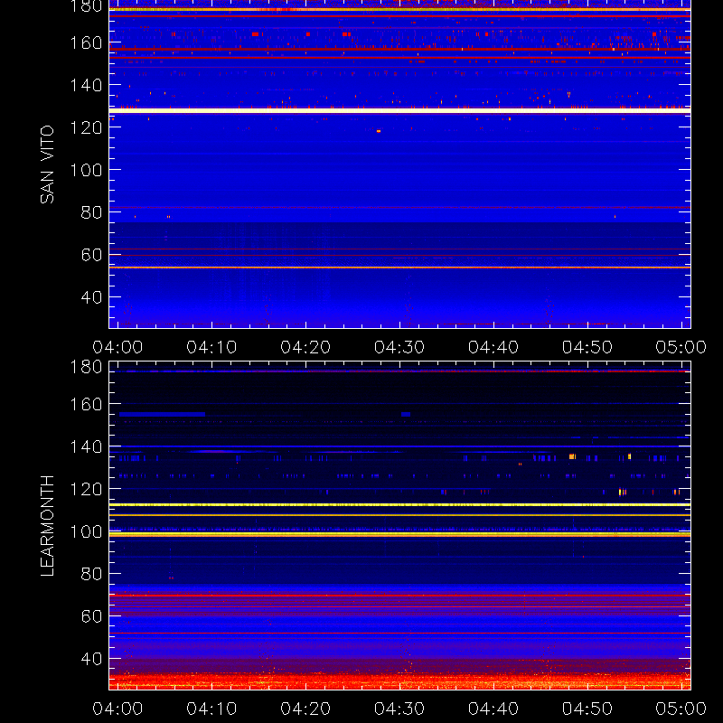Pick the 180 tick label on Learmonth axis
The image size is (723, 723).
86,367
